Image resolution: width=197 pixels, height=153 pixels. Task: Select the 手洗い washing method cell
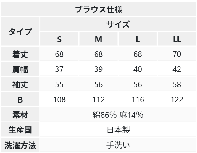coord(118,145)
